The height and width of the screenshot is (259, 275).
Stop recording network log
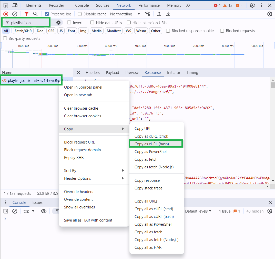click(6, 14)
